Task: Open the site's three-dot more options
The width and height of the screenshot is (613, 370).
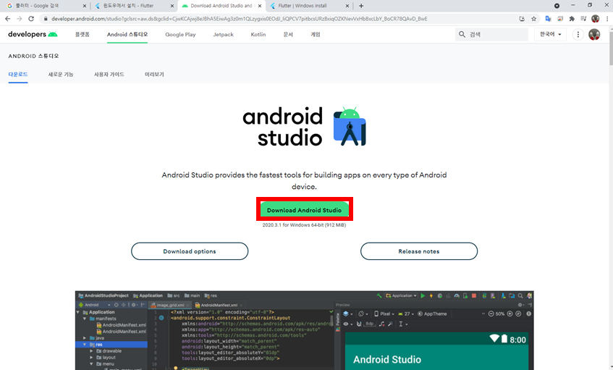Action: (x=578, y=35)
